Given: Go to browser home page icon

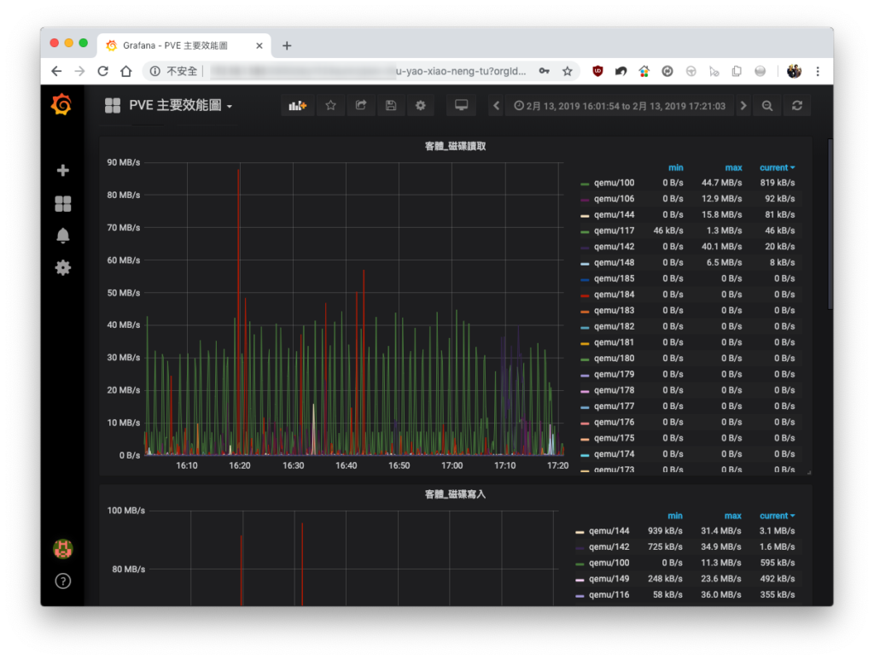Looking at the screenshot, I should (126, 72).
